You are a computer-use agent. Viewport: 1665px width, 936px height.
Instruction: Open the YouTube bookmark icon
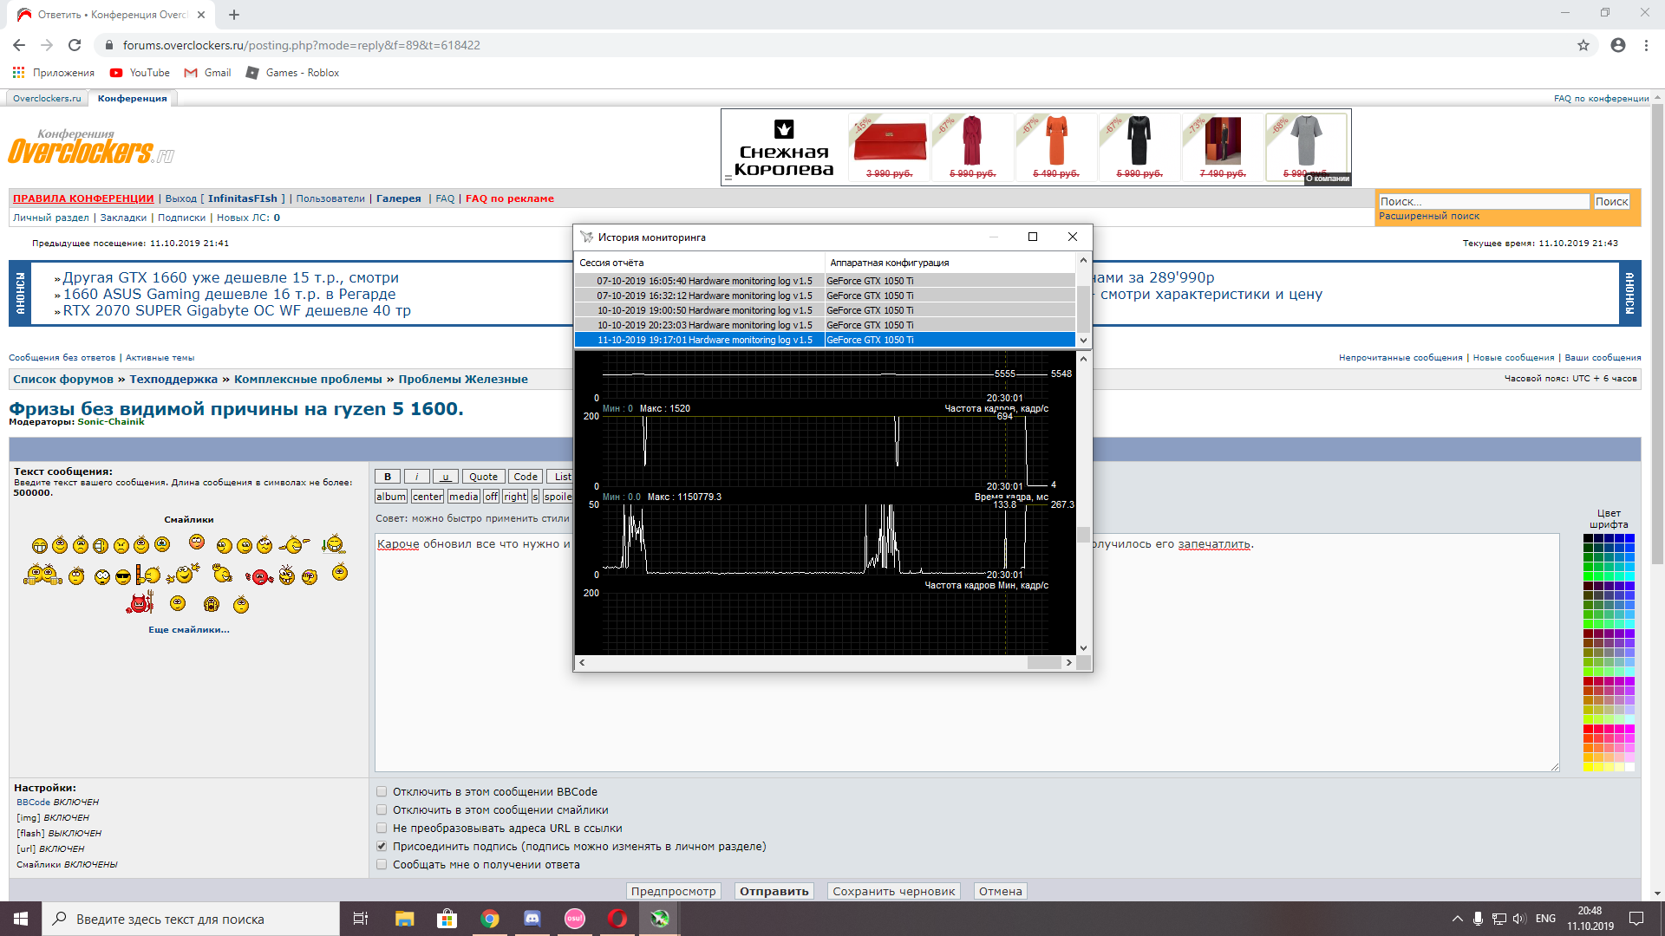coord(116,73)
